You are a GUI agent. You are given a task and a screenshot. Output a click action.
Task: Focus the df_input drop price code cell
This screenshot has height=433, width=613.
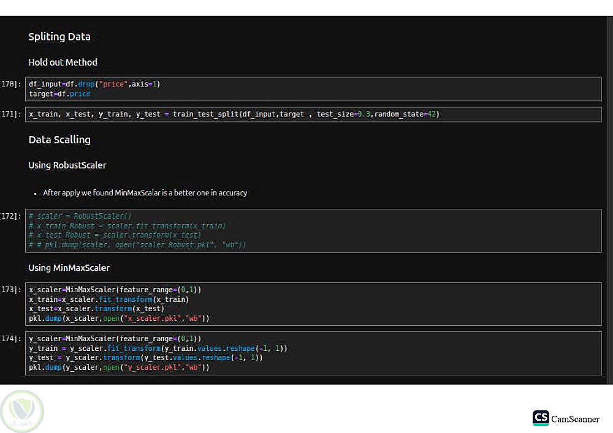[x=313, y=89]
